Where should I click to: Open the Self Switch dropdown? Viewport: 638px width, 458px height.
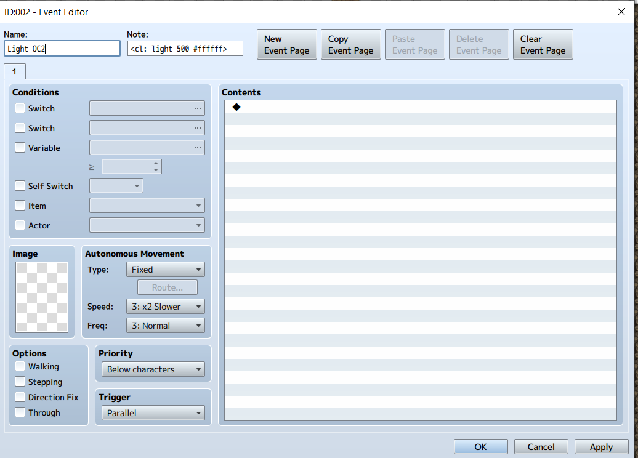pos(116,186)
